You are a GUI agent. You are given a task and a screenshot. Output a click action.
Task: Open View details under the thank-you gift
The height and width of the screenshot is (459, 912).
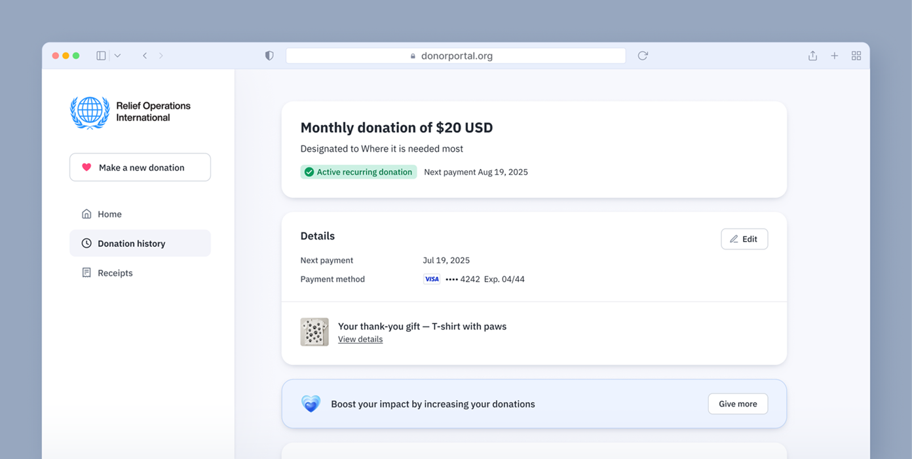click(360, 339)
